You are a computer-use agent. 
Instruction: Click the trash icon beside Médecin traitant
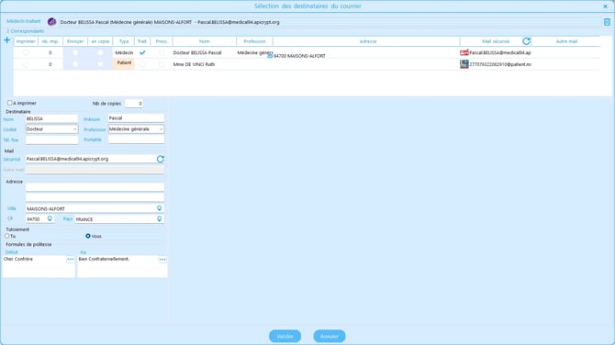point(607,22)
